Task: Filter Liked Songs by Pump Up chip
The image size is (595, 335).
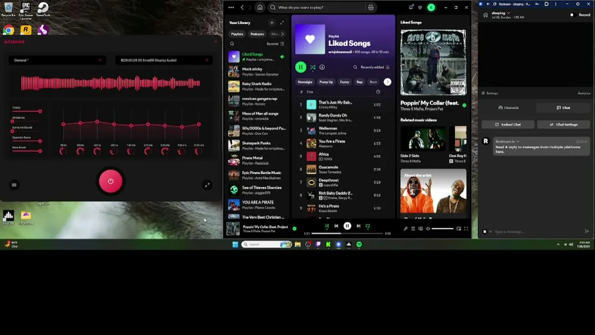Action: pos(326,82)
